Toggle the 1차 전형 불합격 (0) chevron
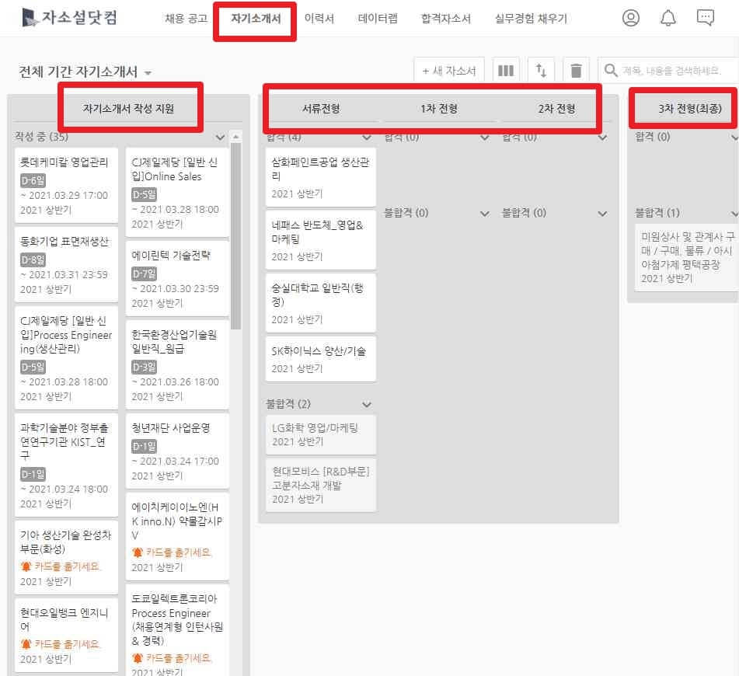The height and width of the screenshot is (676, 739). click(x=484, y=214)
